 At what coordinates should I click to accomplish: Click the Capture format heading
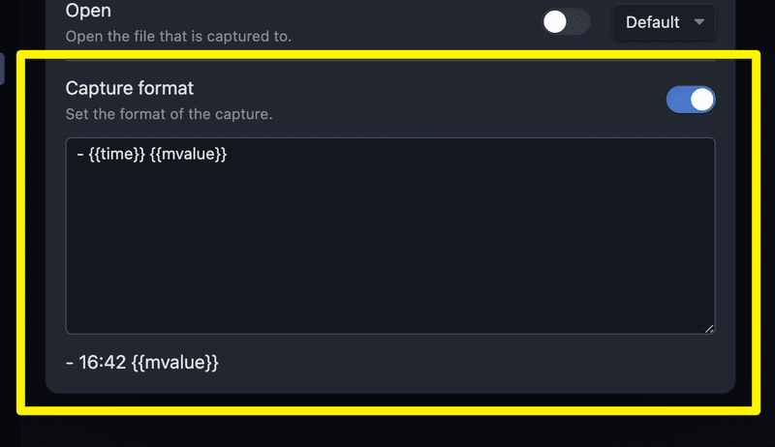pyautogui.click(x=130, y=88)
